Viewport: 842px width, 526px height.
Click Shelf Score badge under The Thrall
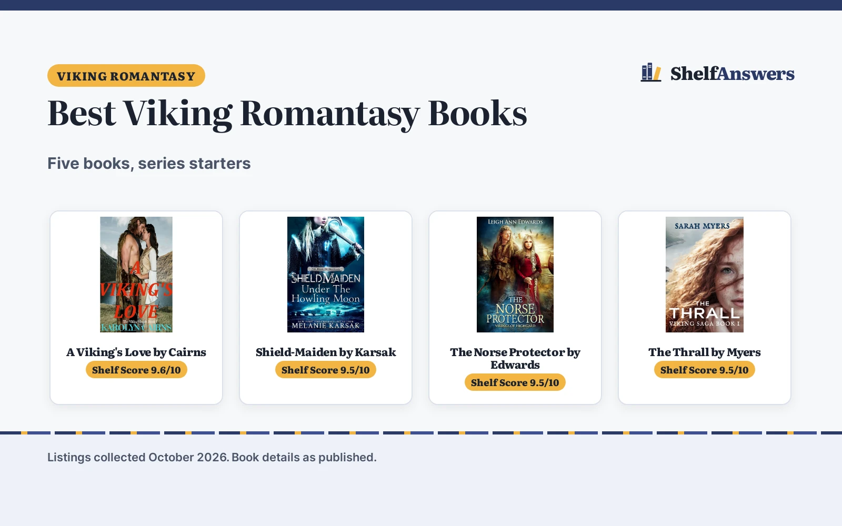tap(705, 370)
